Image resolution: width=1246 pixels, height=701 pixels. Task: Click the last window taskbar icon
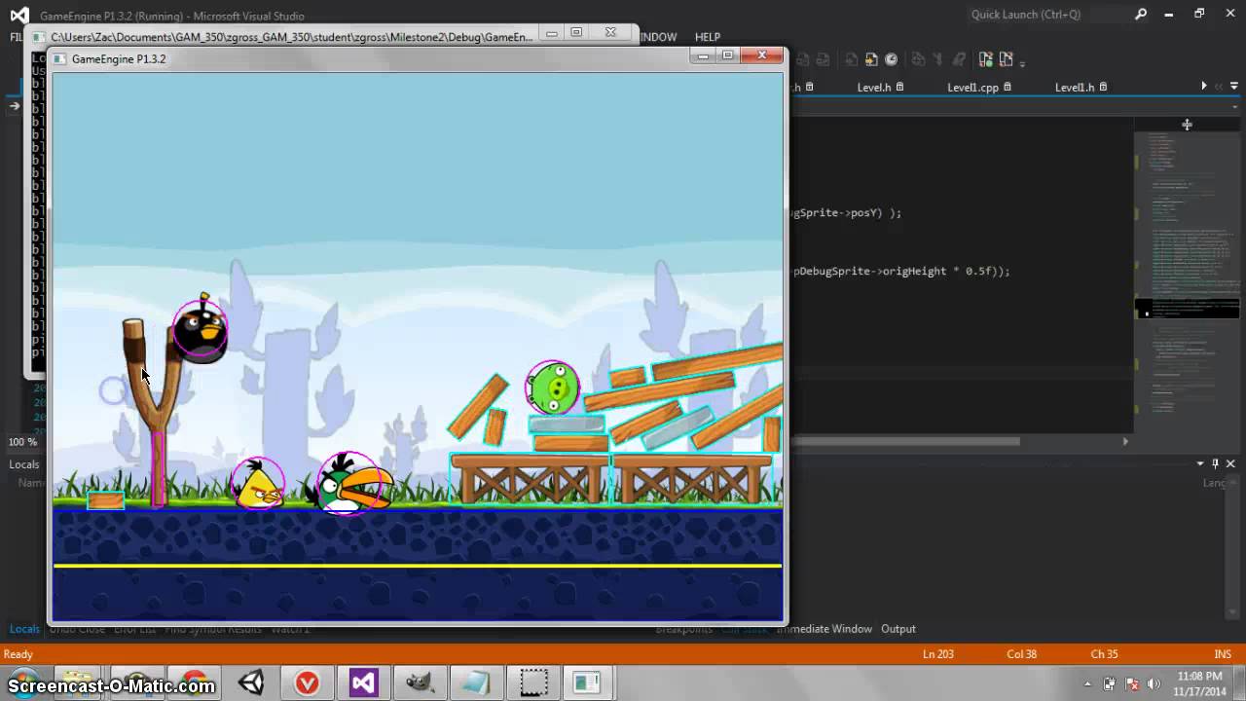tap(587, 683)
